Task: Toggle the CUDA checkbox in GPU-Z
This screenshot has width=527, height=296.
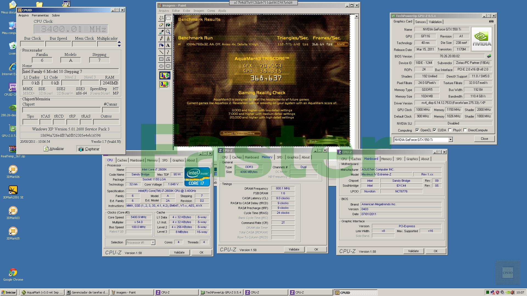Action: [435, 130]
